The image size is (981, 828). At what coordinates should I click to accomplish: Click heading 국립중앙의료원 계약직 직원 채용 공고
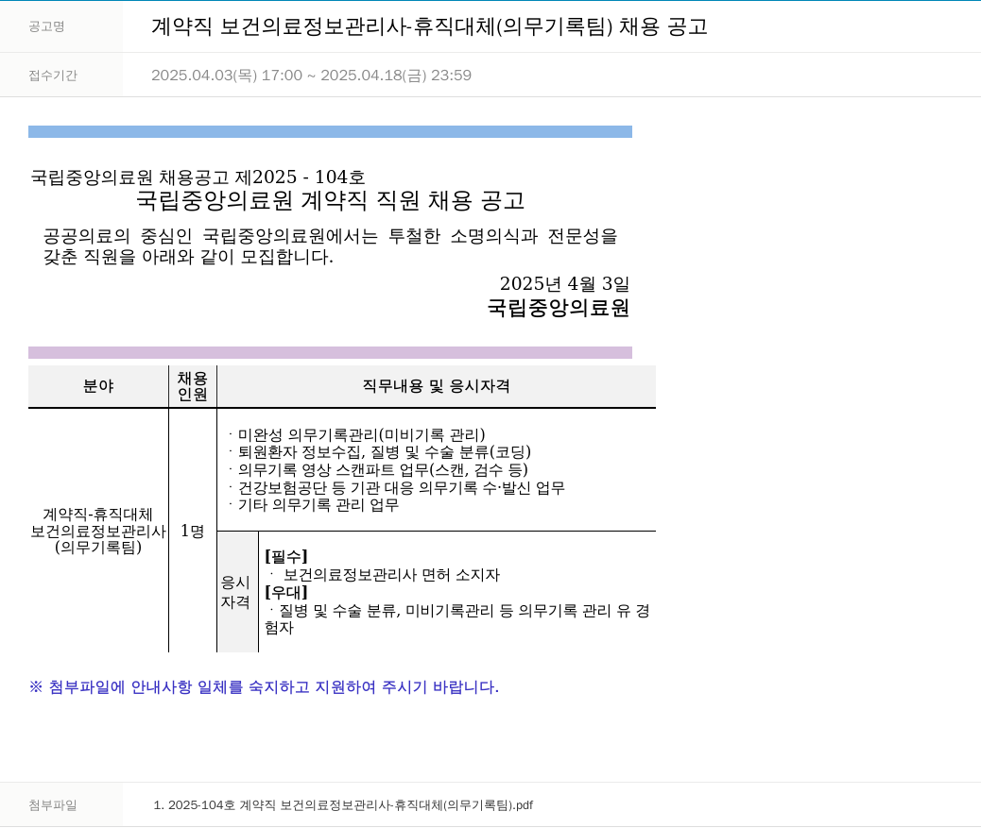click(x=330, y=200)
